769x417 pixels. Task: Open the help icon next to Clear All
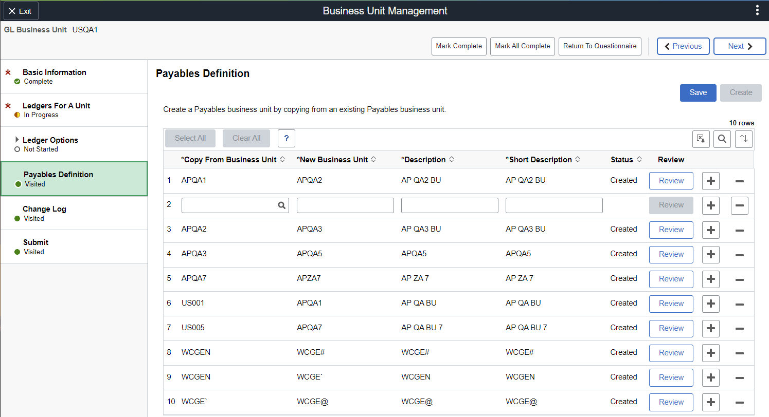tap(286, 138)
